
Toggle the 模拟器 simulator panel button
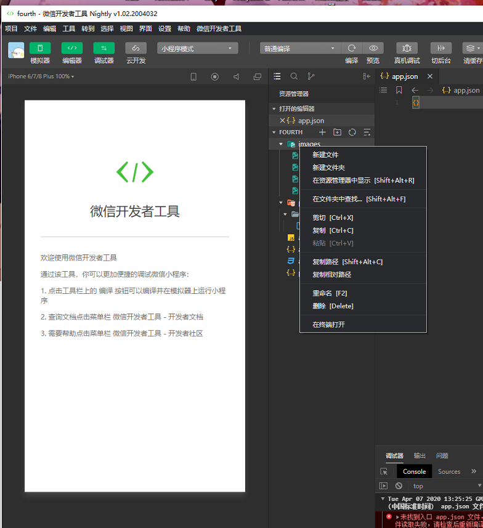click(40, 48)
